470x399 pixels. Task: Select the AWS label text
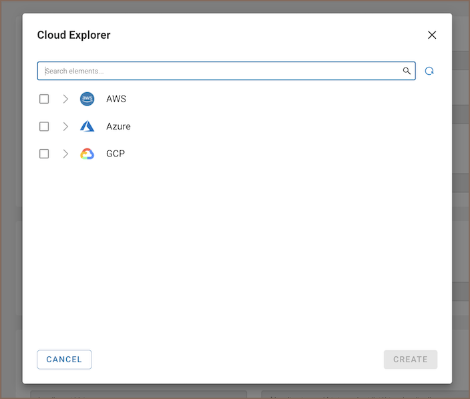116,99
